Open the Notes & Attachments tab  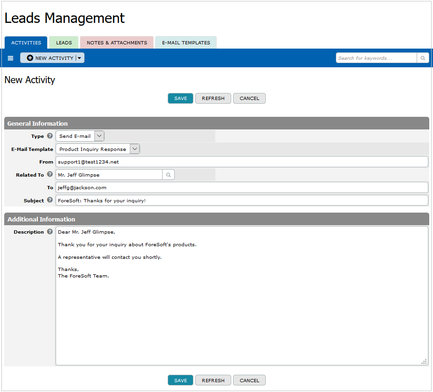click(x=117, y=43)
